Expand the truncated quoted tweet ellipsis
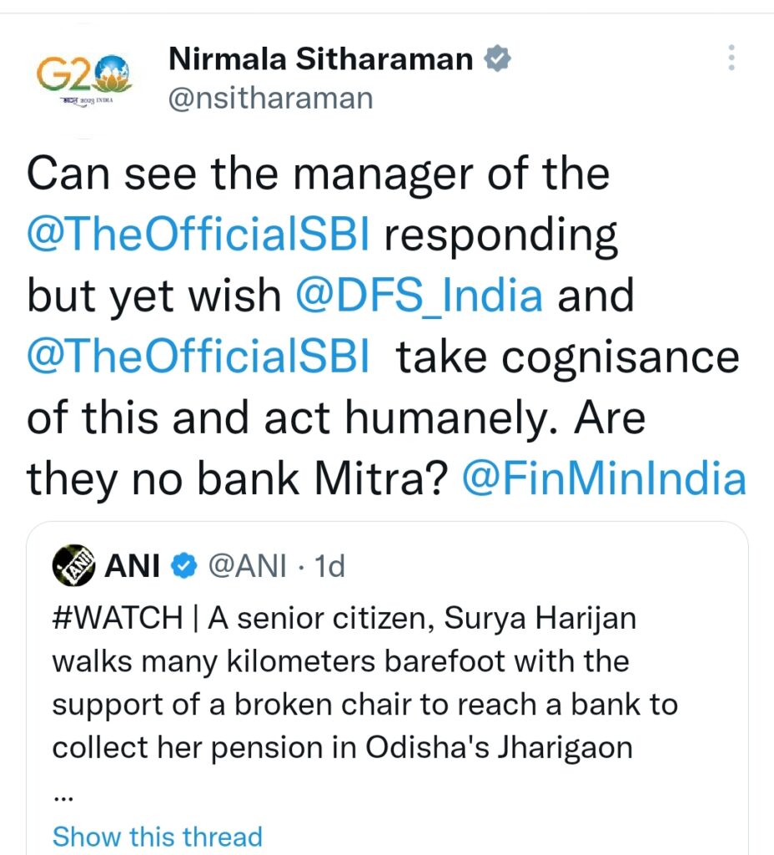 tap(63, 797)
